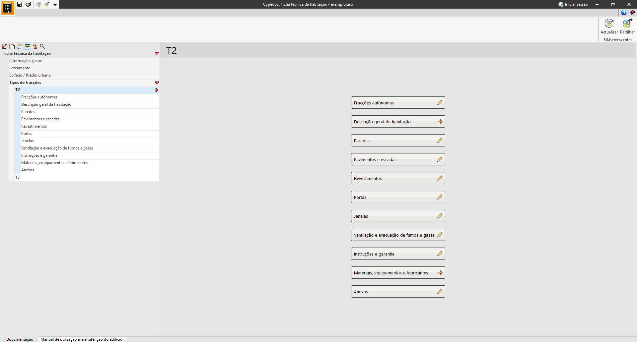
Task: Edit Pavimentos e escadas panel button
Action: [x=398, y=159]
